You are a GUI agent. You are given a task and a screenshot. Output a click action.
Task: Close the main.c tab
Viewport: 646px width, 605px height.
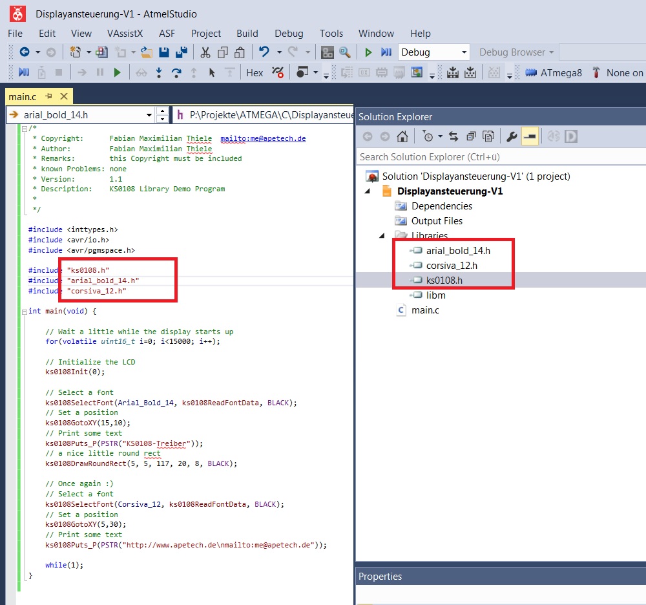click(64, 96)
